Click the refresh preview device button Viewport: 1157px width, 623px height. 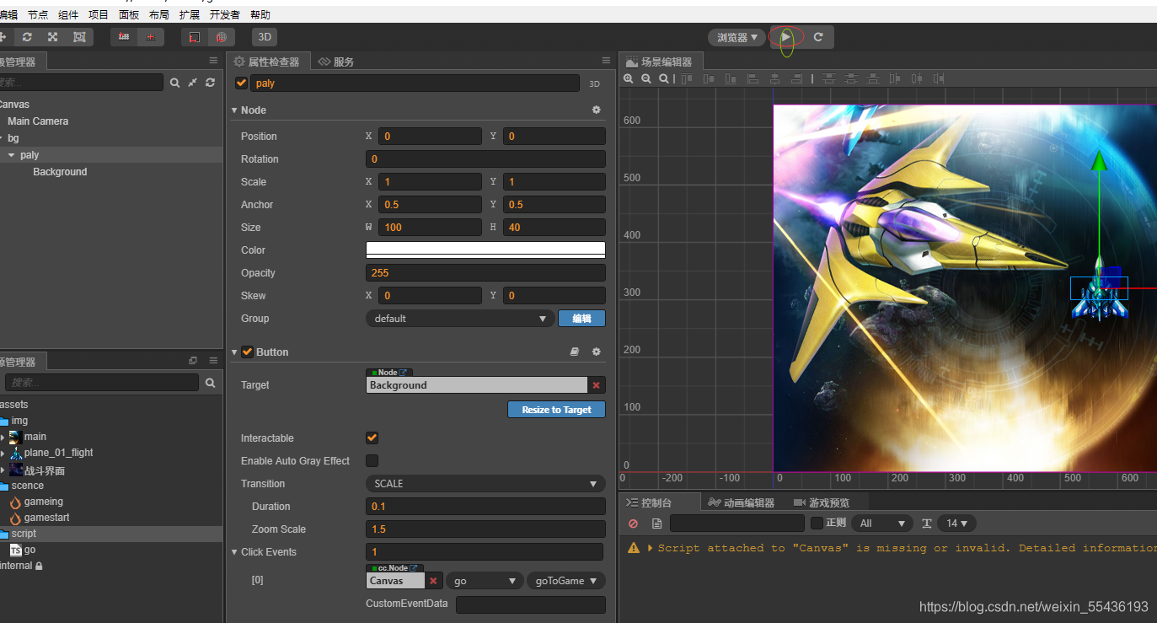[817, 37]
